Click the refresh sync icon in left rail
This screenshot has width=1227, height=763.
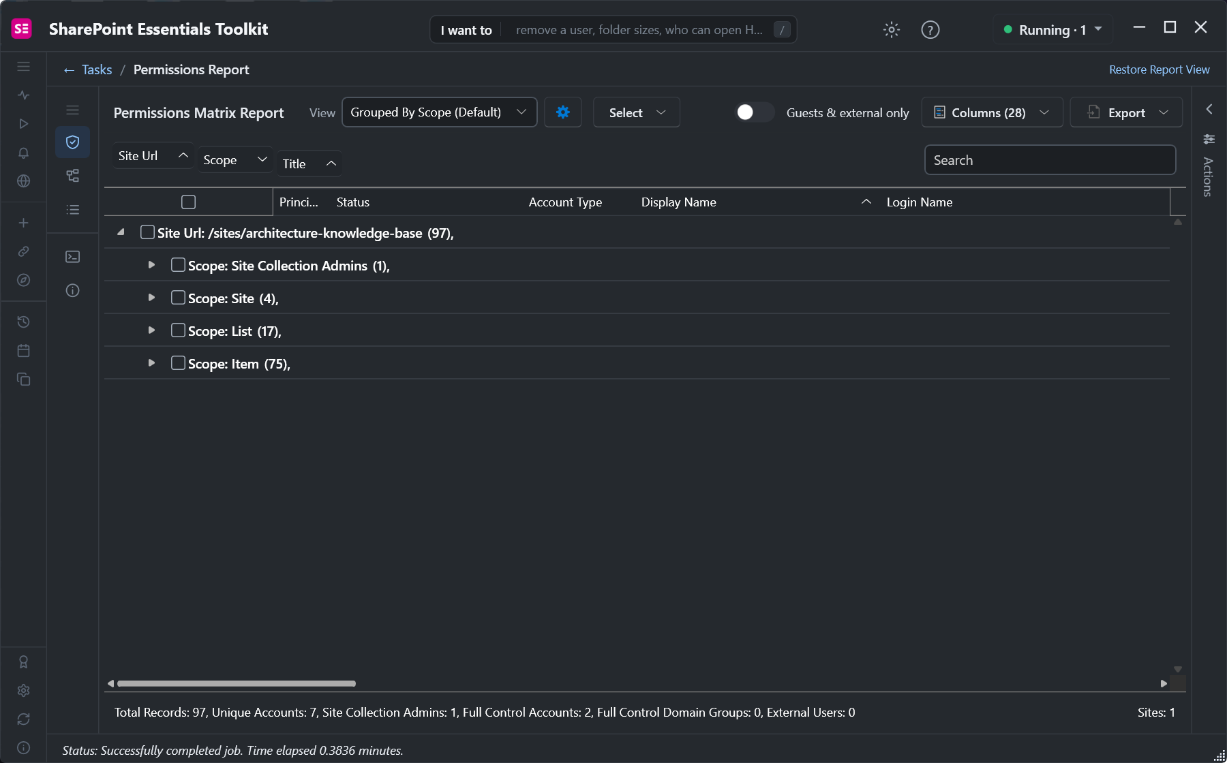tap(24, 719)
